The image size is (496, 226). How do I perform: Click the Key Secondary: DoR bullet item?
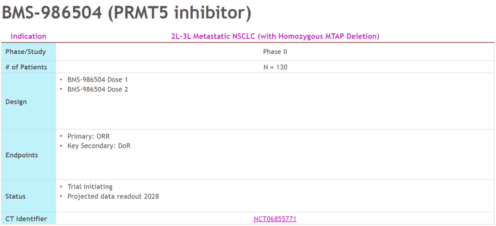click(x=99, y=146)
